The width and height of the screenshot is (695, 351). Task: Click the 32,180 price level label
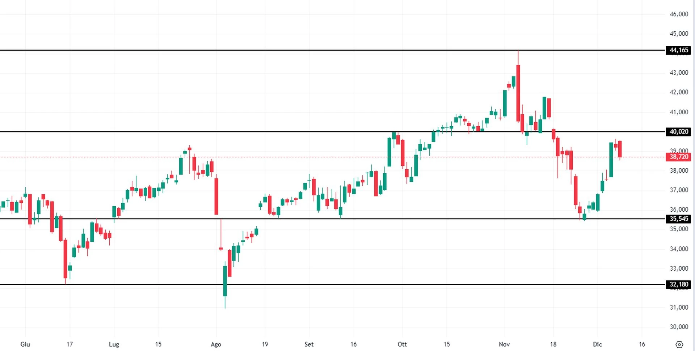[678, 284]
